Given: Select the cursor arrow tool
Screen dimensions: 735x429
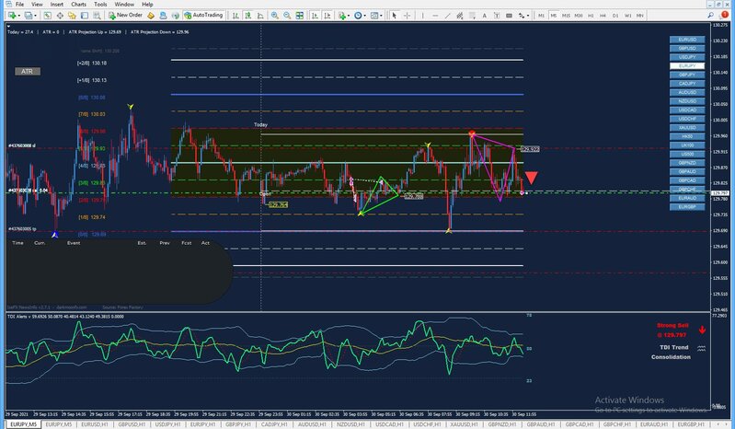Looking at the screenshot, I should click(x=395, y=16).
